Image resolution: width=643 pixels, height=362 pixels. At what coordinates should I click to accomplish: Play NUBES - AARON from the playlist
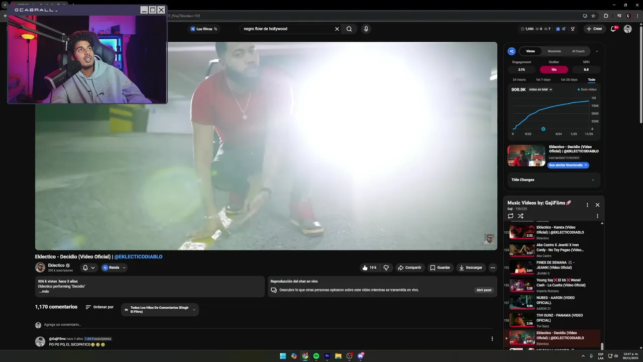(x=554, y=302)
